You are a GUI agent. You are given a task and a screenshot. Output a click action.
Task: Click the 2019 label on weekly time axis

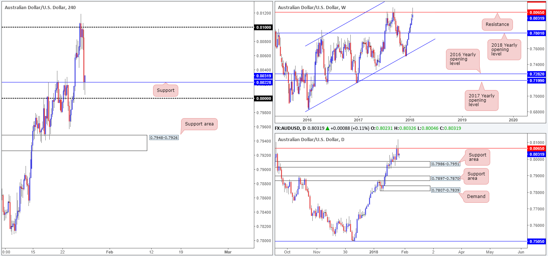[462, 120]
